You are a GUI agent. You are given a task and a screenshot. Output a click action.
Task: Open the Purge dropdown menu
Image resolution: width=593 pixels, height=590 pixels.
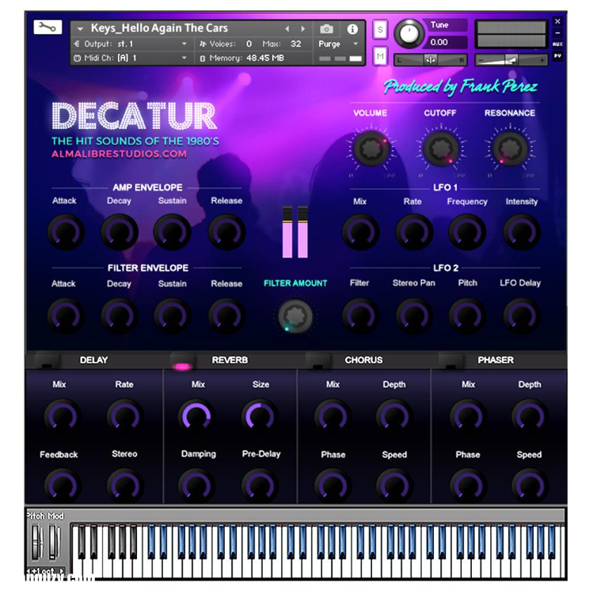[x=338, y=44]
